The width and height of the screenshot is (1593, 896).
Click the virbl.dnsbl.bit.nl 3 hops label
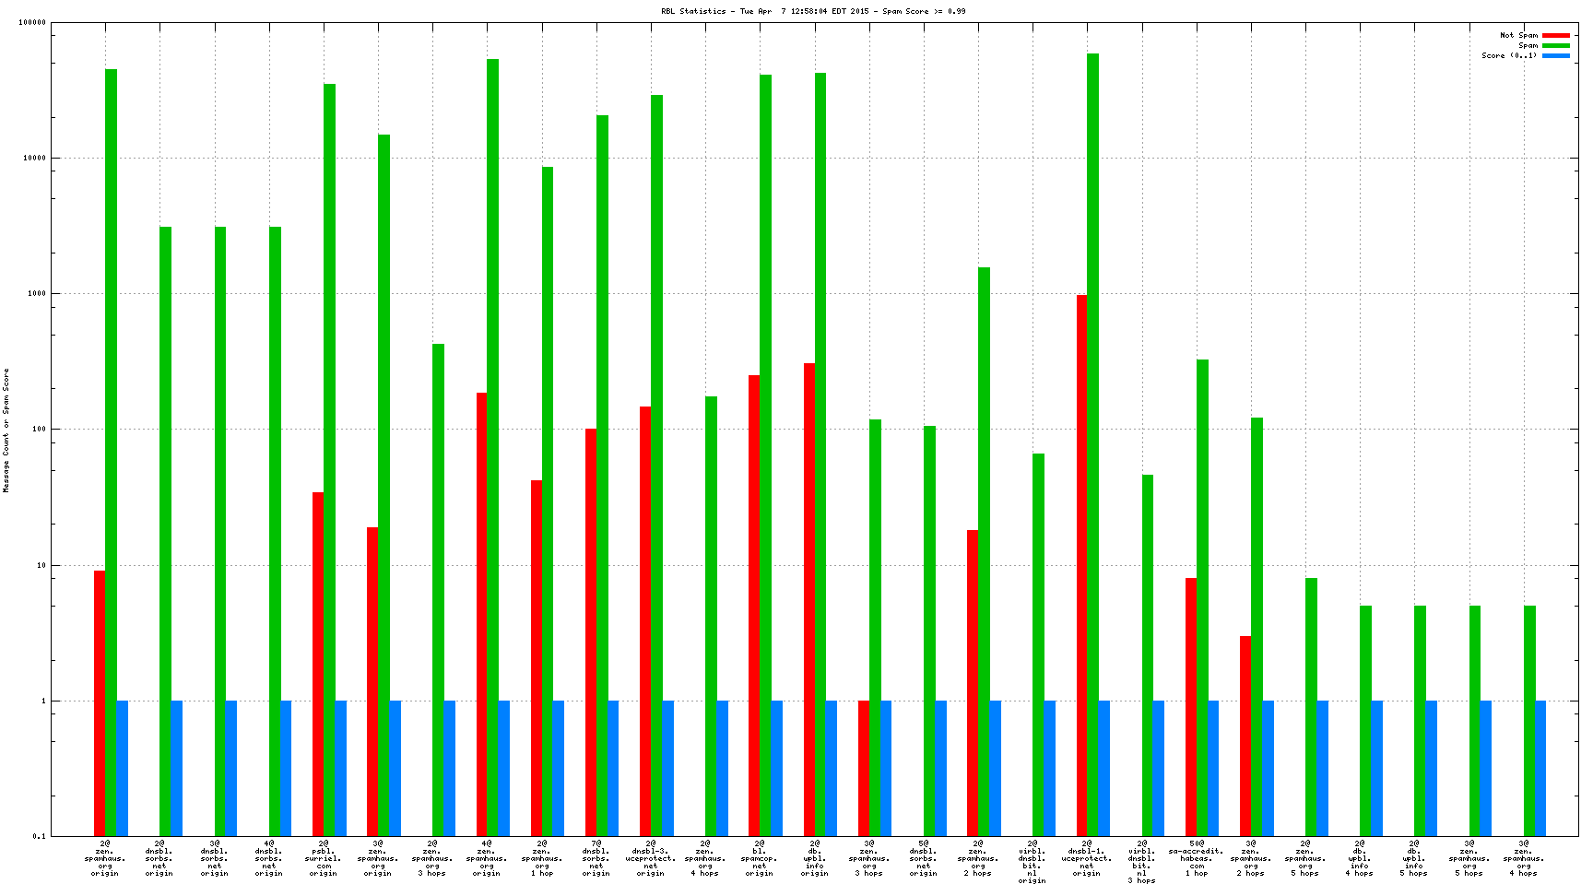(1141, 862)
